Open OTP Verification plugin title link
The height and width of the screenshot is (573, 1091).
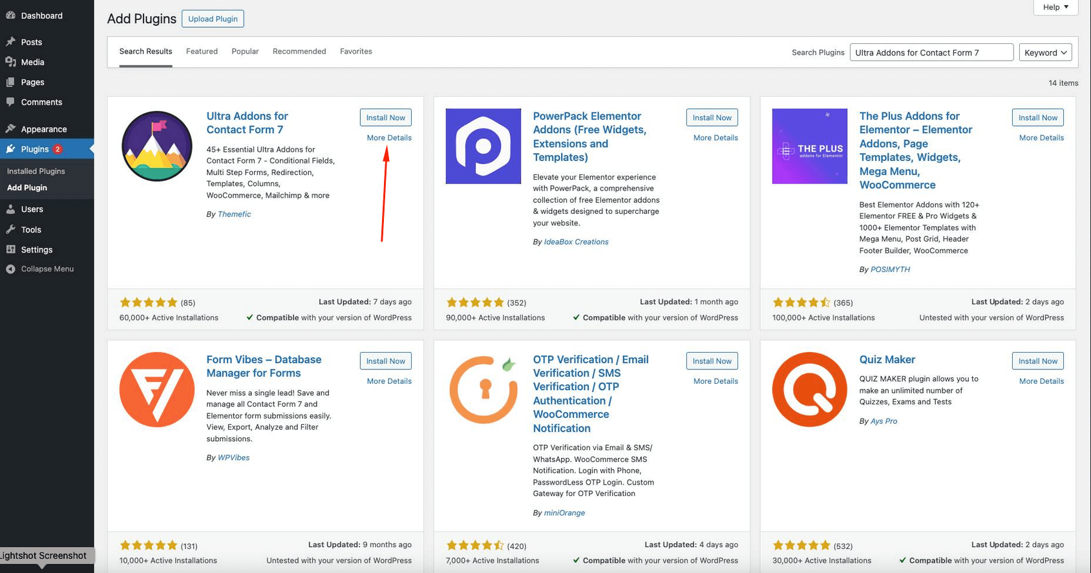tap(591, 393)
